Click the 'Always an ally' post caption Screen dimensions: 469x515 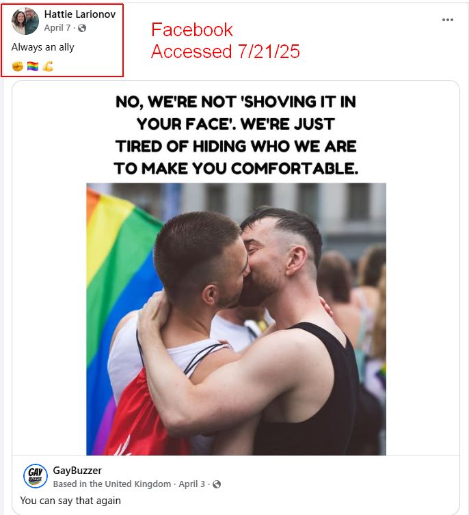(x=42, y=47)
